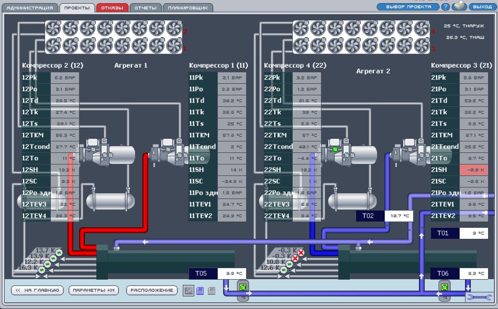The height and width of the screenshot is (309, 498).
Task: Click the ПАРАМЕТРЫ КМ button
Action: coord(94,290)
